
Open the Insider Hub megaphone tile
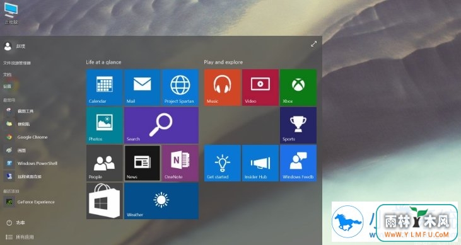260,163
